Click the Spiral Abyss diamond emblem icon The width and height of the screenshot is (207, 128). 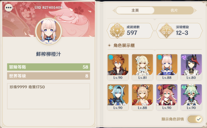(x=167, y=31)
